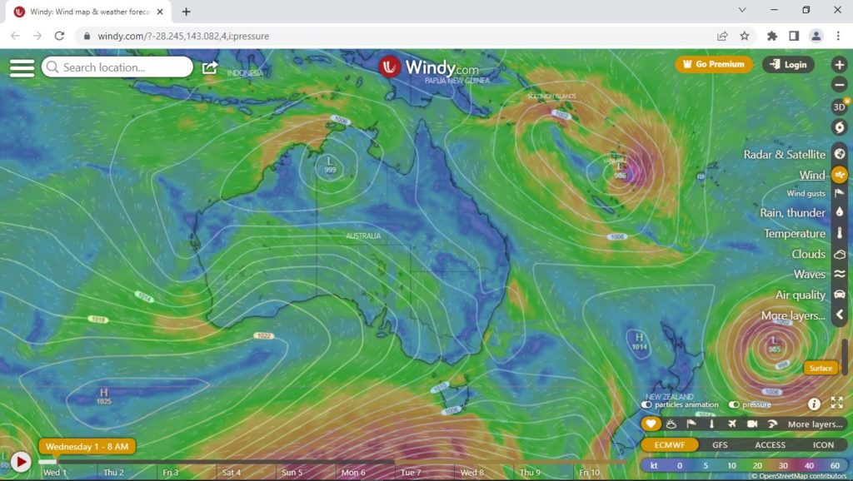The width and height of the screenshot is (853, 481).
Task: Show paragliding spots with the paraglider icon
Action: tap(772, 424)
